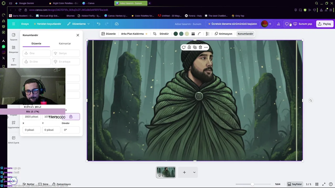
Task: Click the Paylaş share button
Action: pyautogui.click(x=325, y=24)
